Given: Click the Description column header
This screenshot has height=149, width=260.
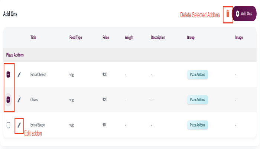Looking at the screenshot, I should (x=158, y=38).
